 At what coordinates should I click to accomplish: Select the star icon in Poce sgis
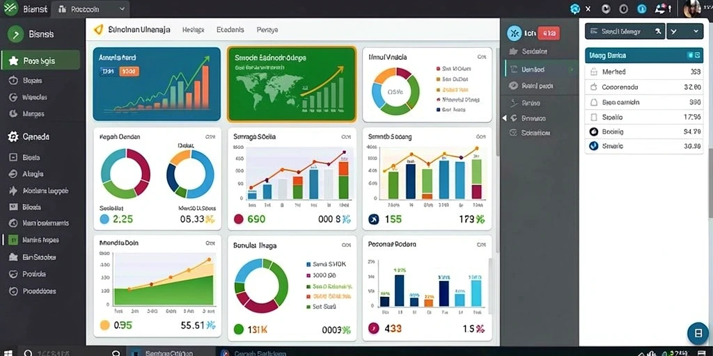tap(14, 60)
